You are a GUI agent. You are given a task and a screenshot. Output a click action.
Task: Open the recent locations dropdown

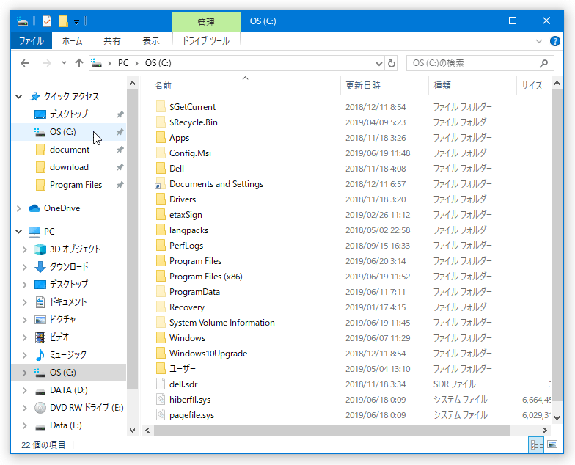coord(65,63)
